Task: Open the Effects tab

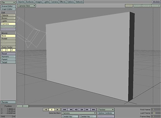Action: pos(62,2)
